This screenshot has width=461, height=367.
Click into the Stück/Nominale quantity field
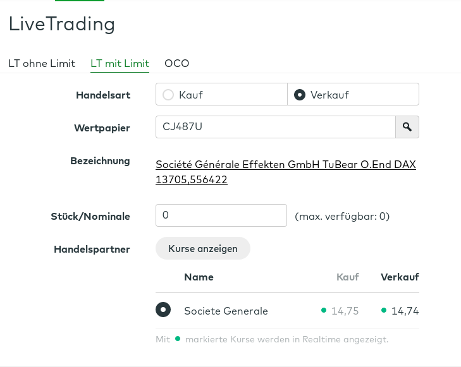221,215
